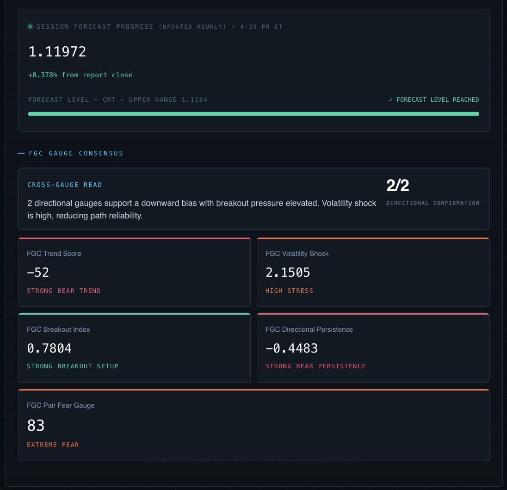This screenshot has width=507, height=490.
Task: Click the "FGC Trend Score" title
Action: point(54,254)
